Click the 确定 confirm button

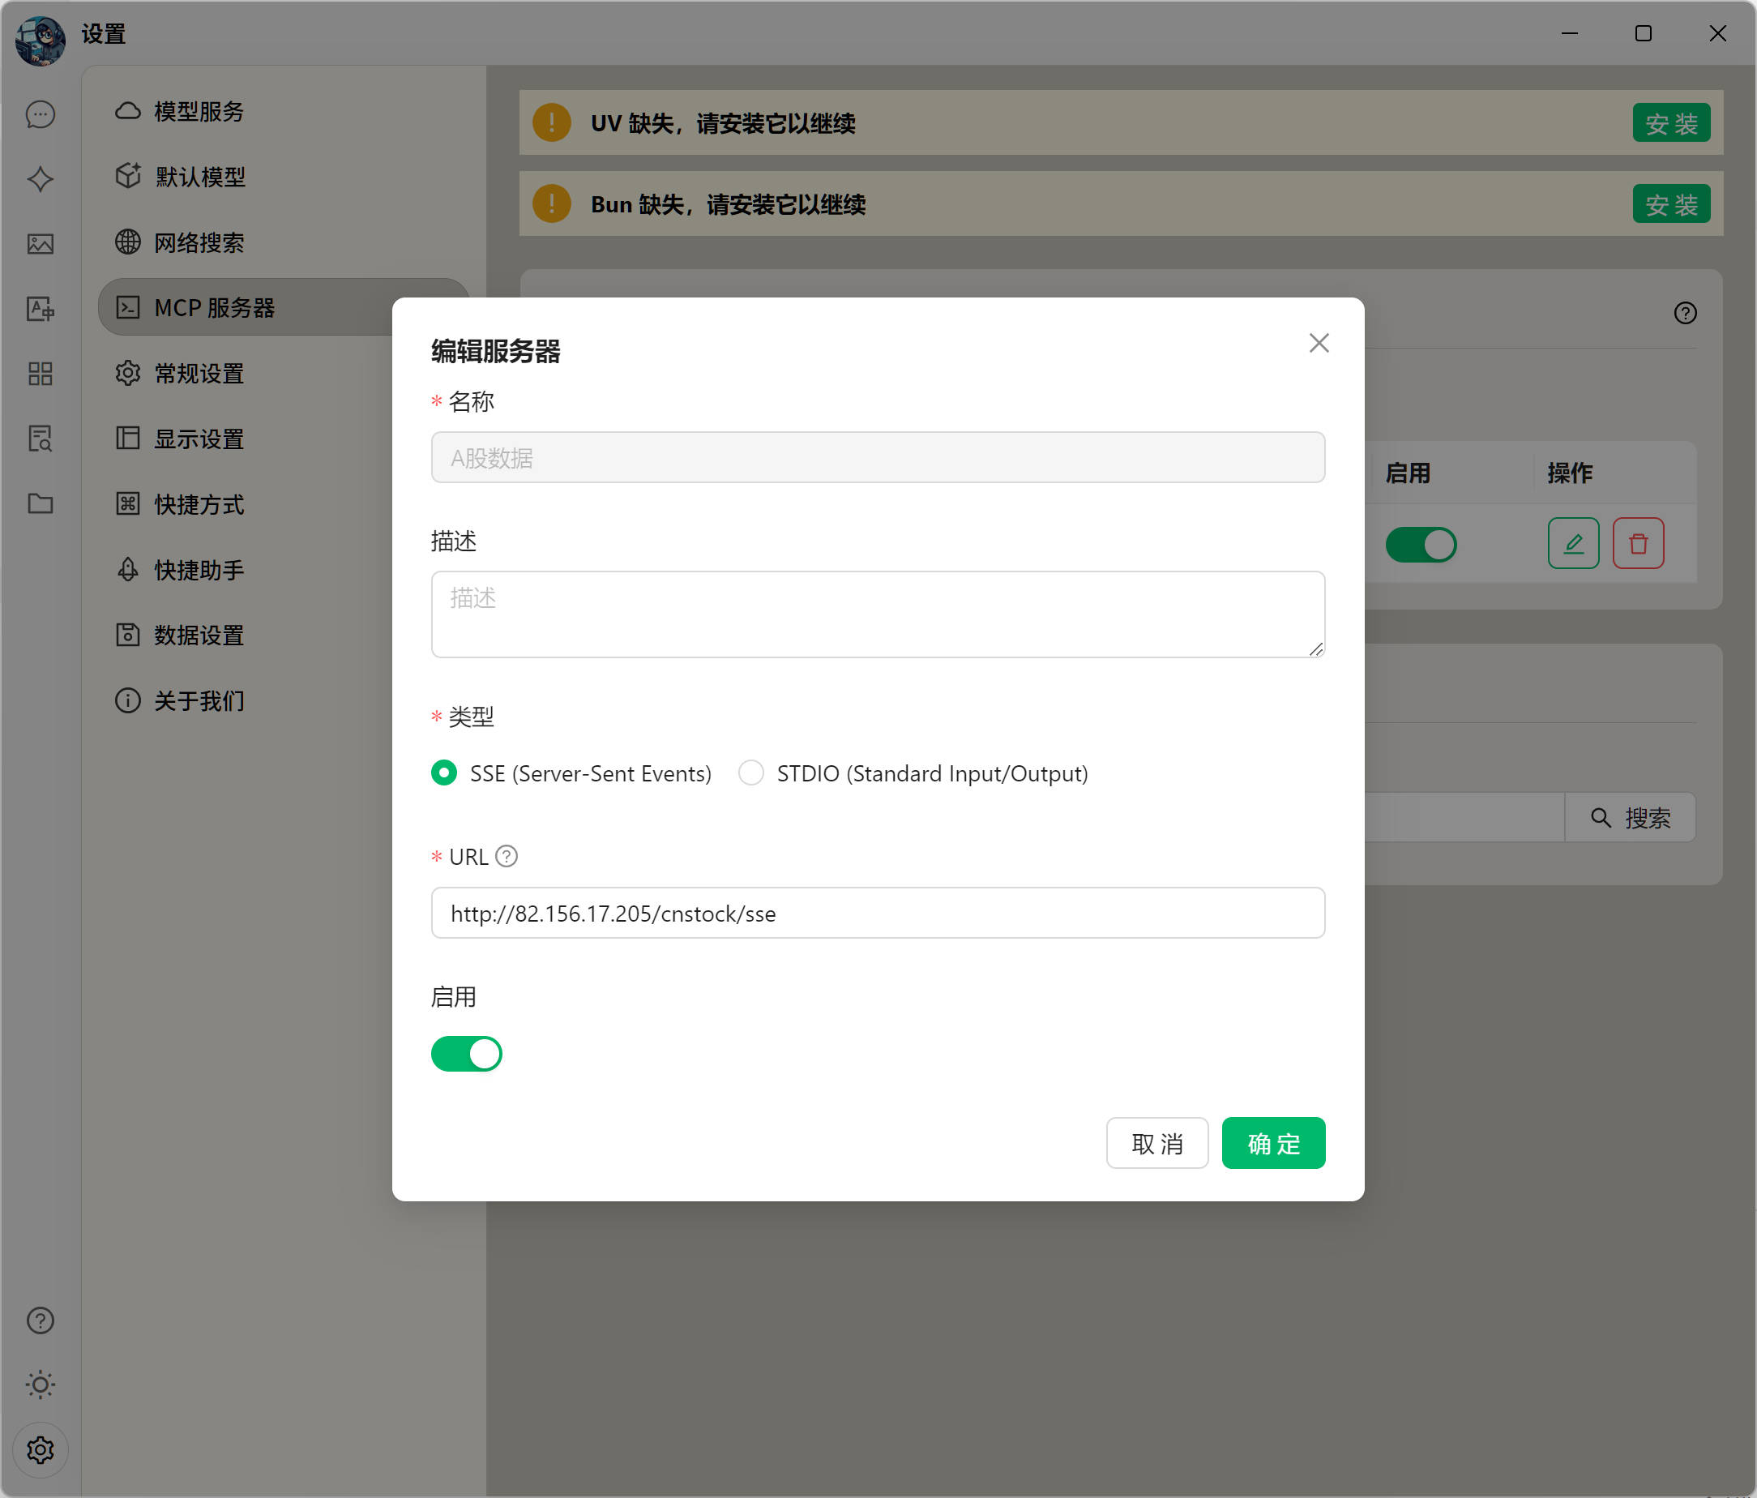(x=1273, y=1143)
